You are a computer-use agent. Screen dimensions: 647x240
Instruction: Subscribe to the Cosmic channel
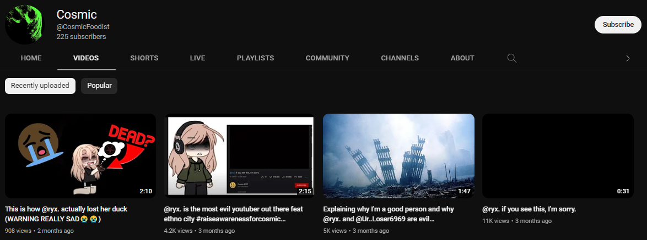[618, 25]
